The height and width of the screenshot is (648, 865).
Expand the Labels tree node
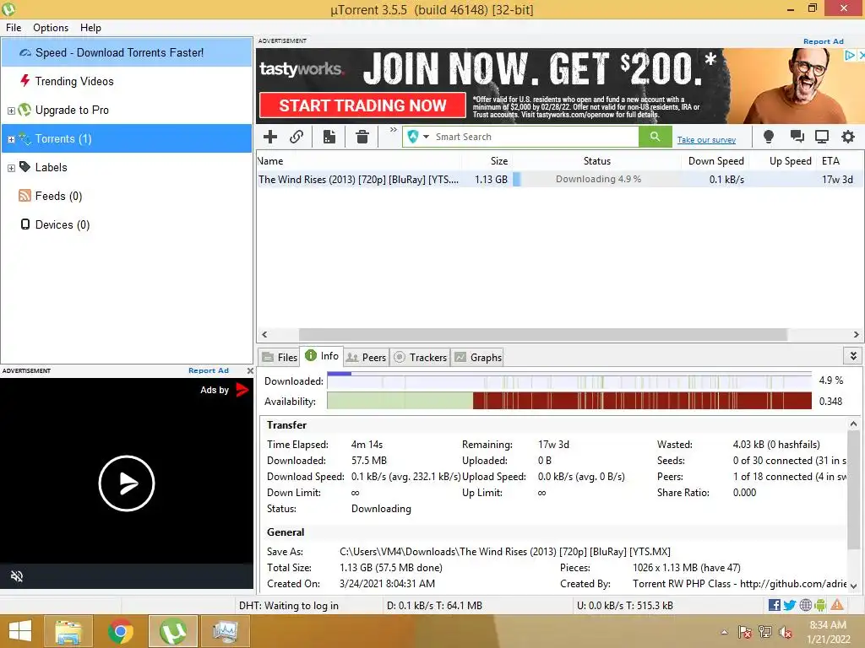point(11,168)
